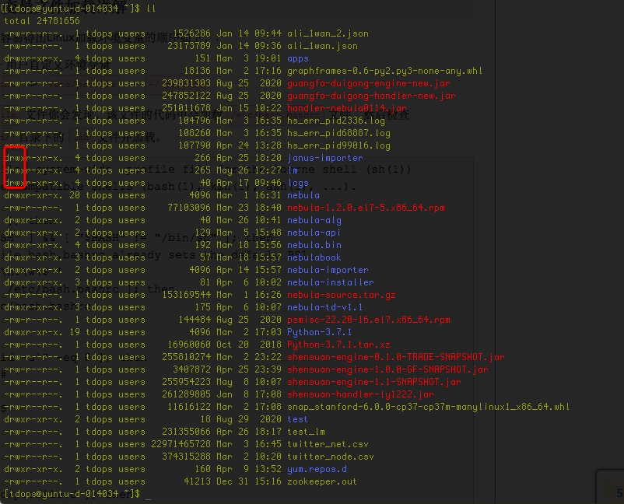624x504 pixels.
Task: Select the snap_stanford-6.0.0 whl file name
Action: click(x=428, y=407)
